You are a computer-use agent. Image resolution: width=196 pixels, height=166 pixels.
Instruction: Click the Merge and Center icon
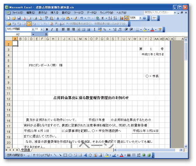[78, 30]
